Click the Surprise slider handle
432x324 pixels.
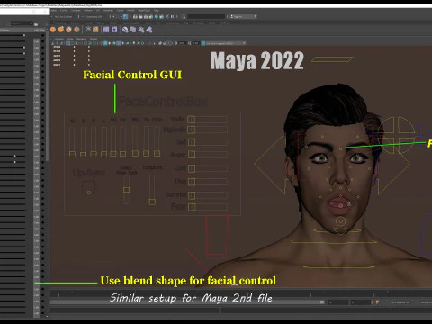(x=192, y=195)
